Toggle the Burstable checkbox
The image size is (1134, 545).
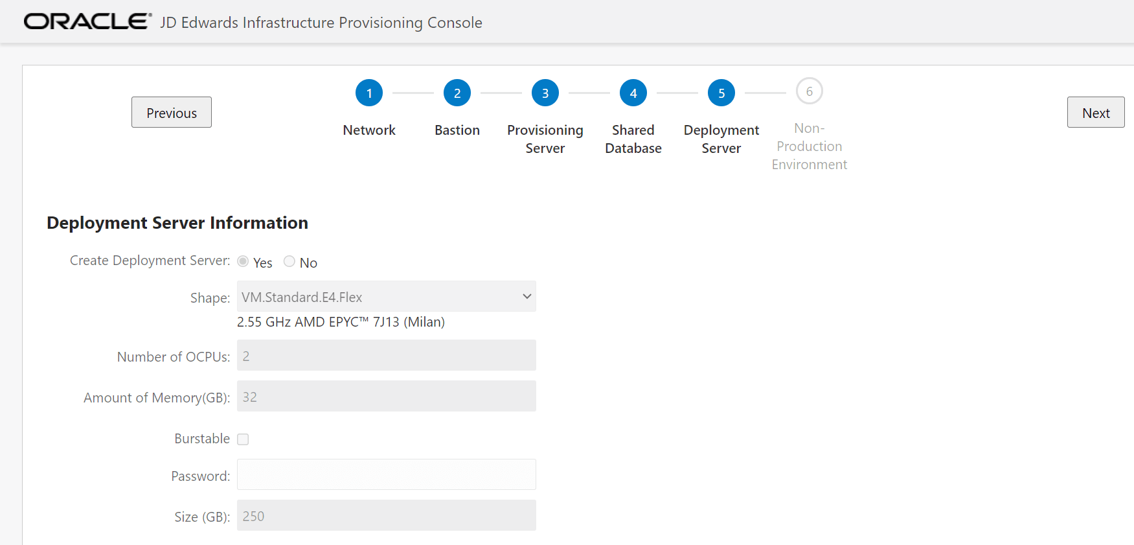243,439
